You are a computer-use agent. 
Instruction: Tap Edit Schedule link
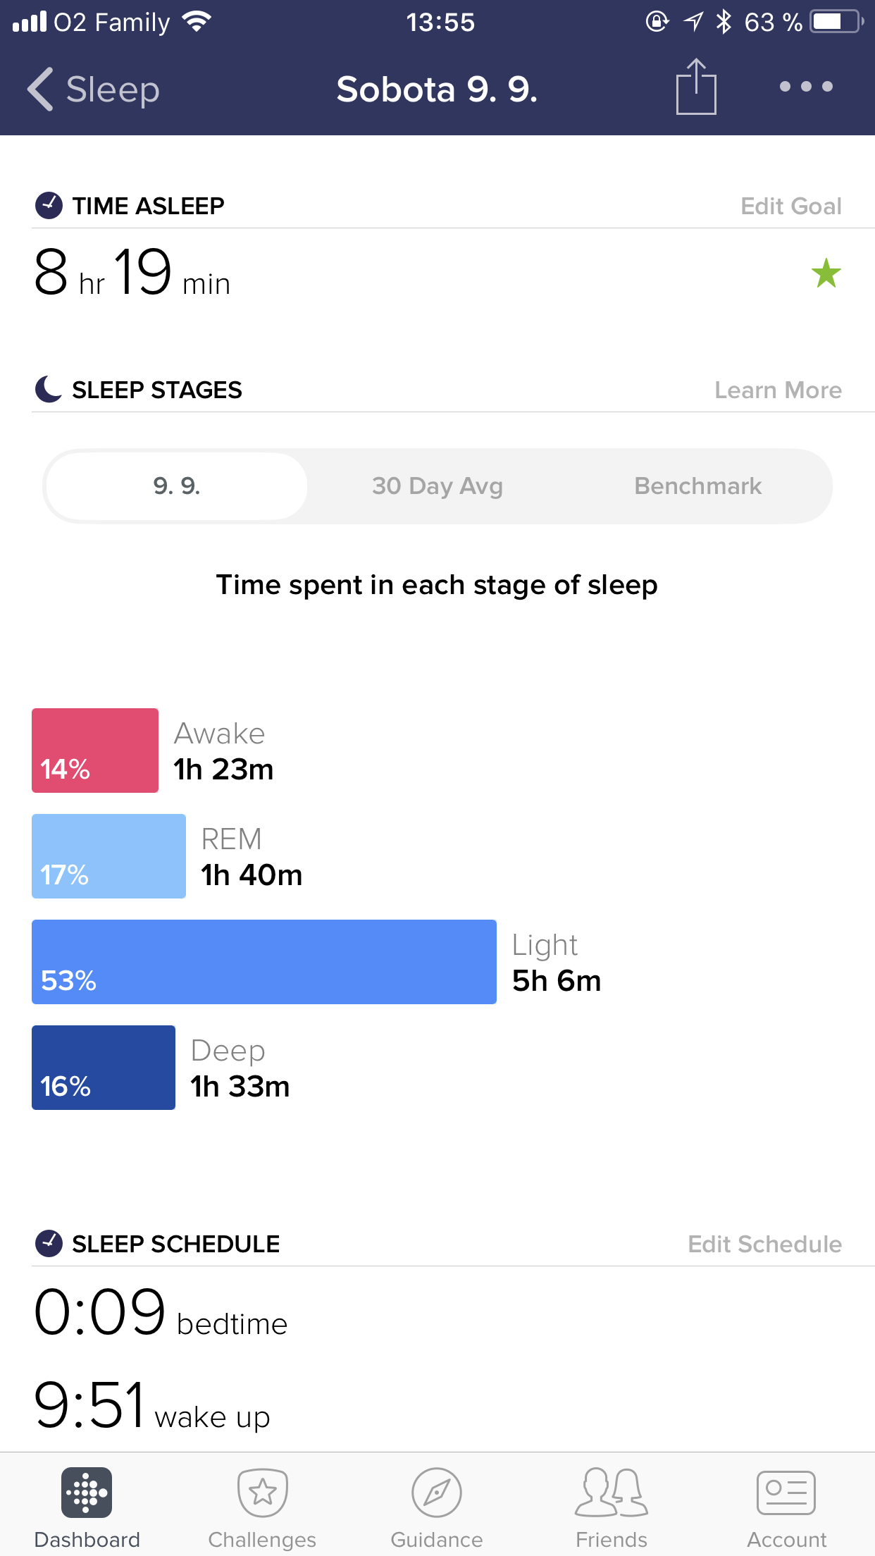point(764,1244)
